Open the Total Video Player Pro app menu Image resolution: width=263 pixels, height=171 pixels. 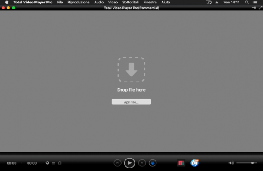tap(33, 2)
